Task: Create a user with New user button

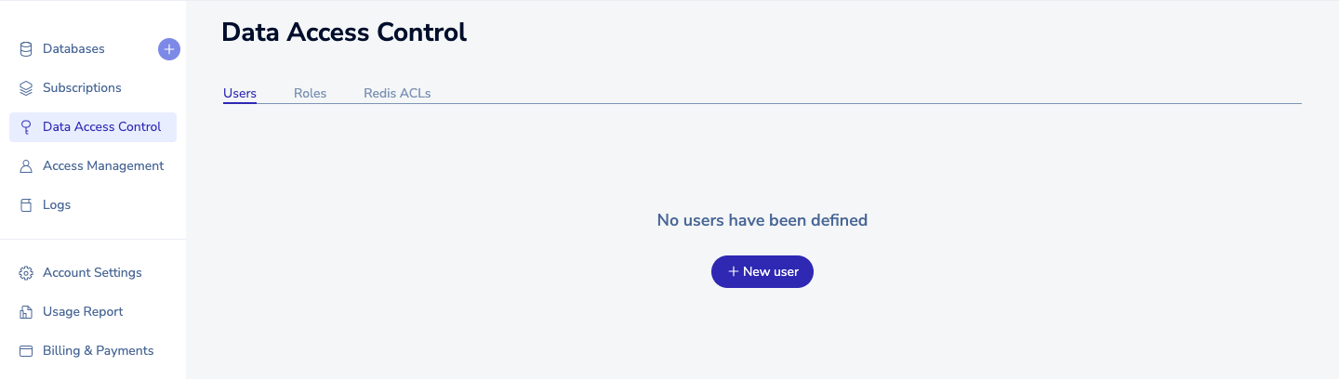Action: (x=762, y=271)
